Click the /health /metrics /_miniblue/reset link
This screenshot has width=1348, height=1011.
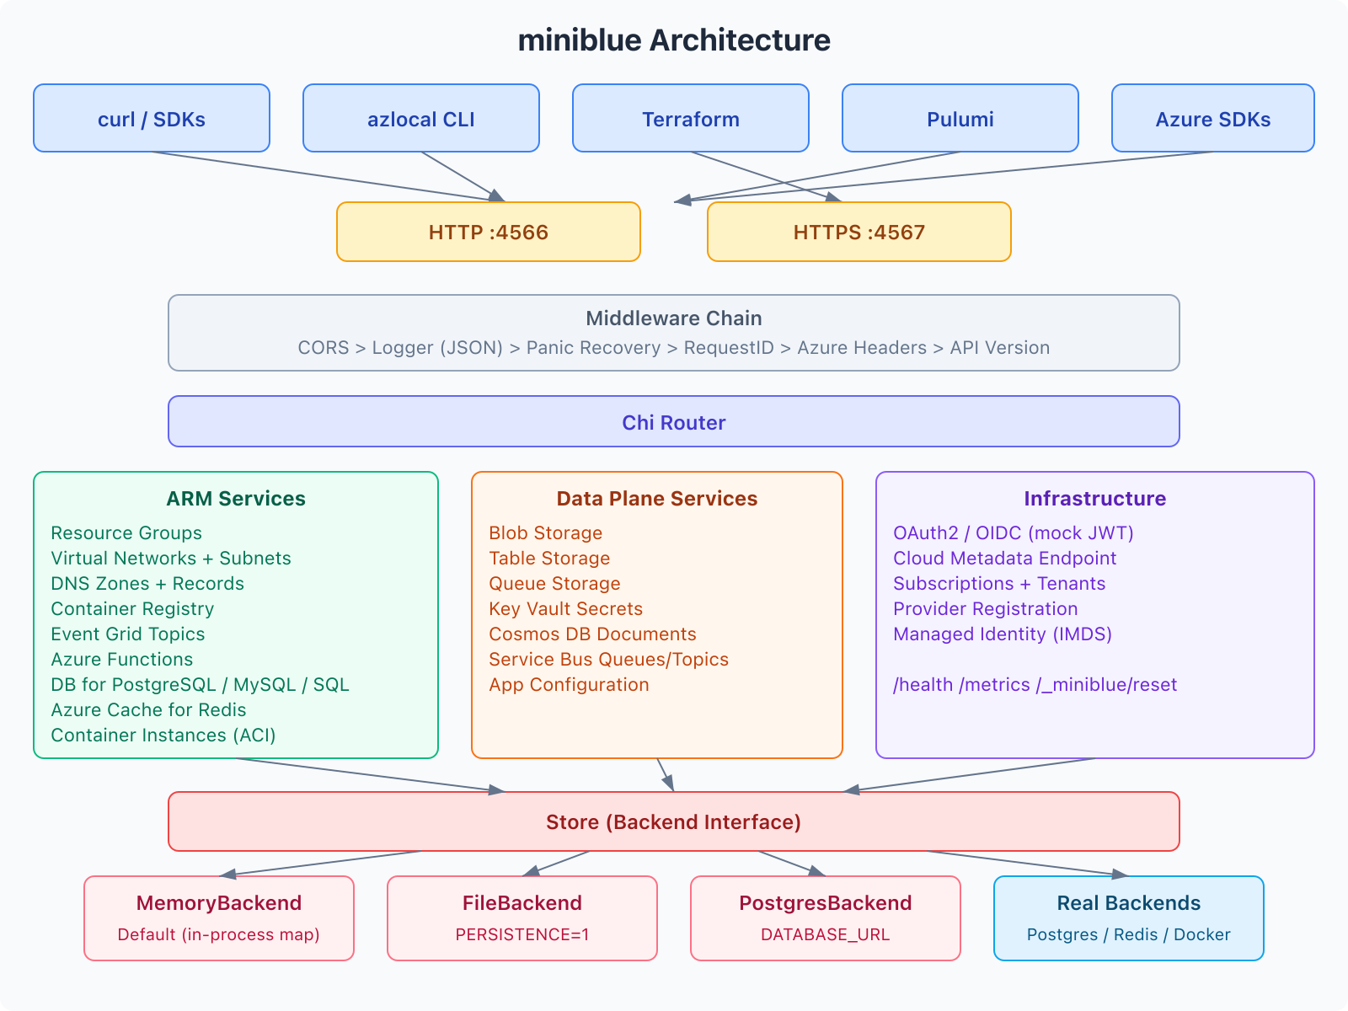1035,685
